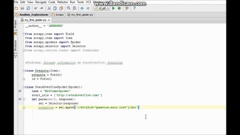This screenshot has width=240, height=135.
Task: Click the Paste clipboard icon
Action: (61, 8)
